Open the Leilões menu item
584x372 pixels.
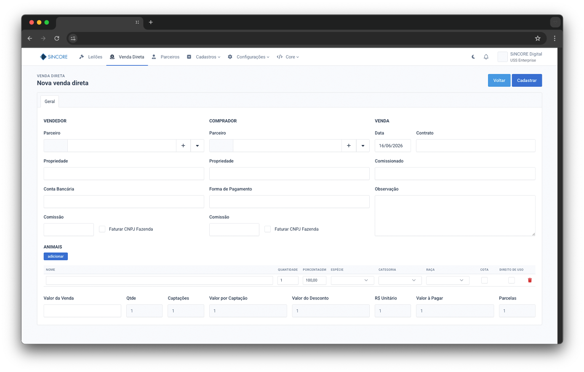click(x=91, y=57)
